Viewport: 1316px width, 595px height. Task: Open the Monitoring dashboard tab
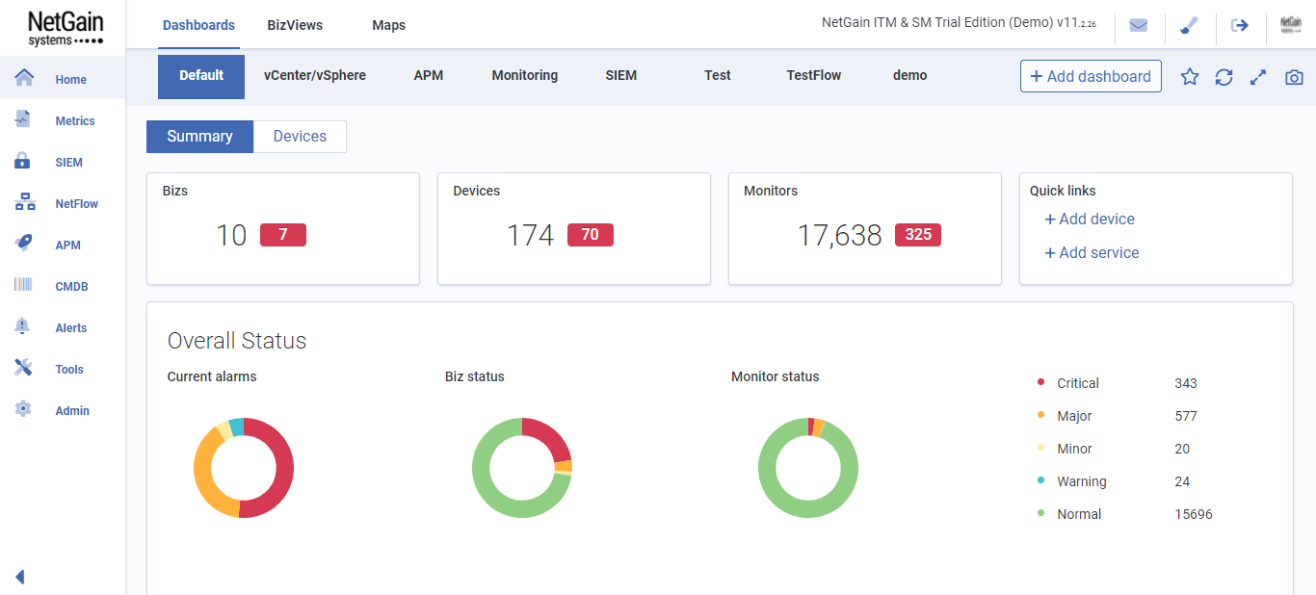pyautogui.click(x=525, y=75)
